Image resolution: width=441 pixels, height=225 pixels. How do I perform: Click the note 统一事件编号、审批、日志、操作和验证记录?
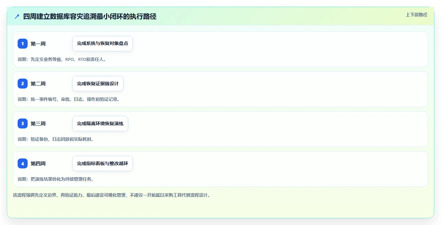tap(75, 99)
